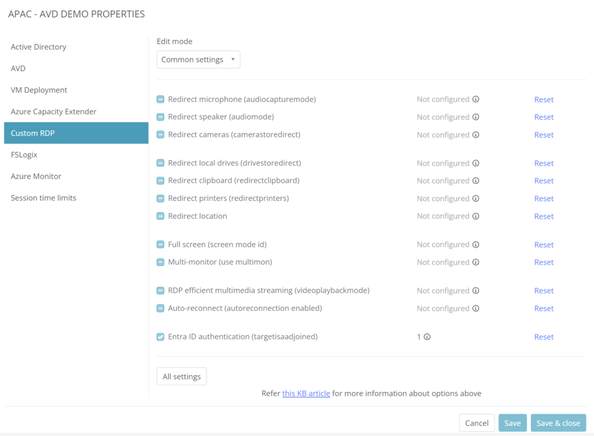Open the FSLogix section

[x=24, y=155]
